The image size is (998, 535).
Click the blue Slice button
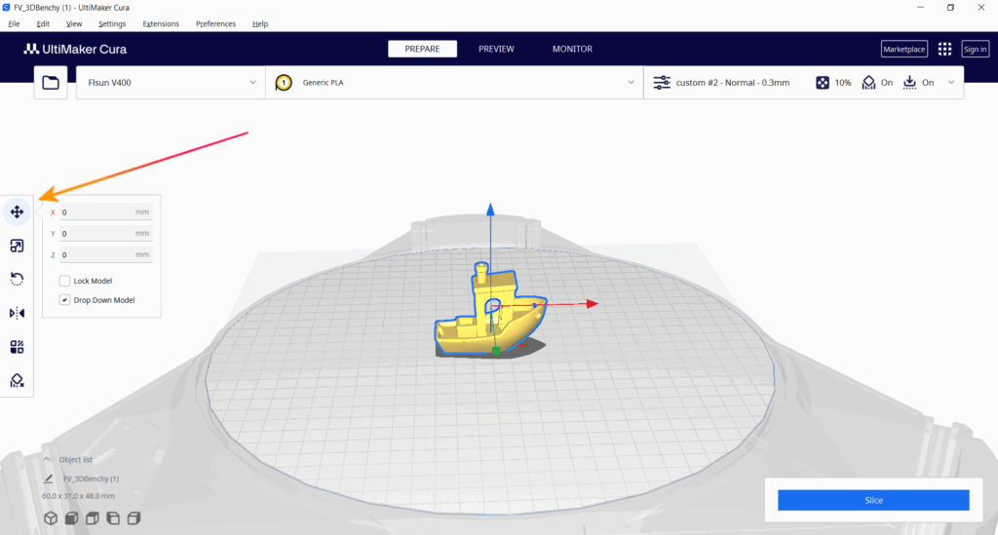tap(873, 500)
